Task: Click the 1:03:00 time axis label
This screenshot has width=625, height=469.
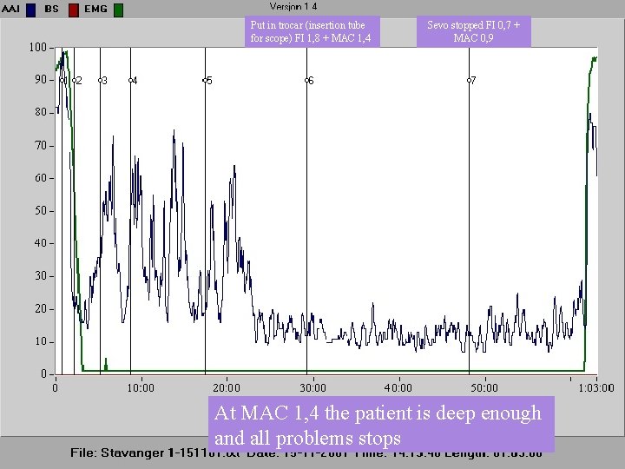Action: click(x=596, y=388)
